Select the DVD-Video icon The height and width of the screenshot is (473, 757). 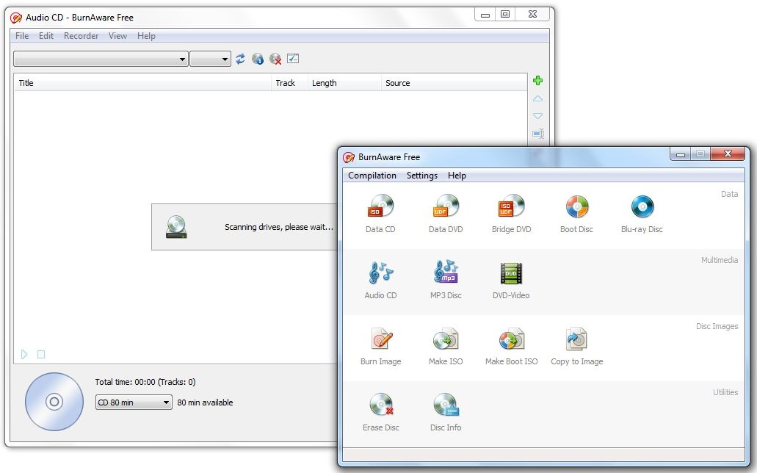511,280
